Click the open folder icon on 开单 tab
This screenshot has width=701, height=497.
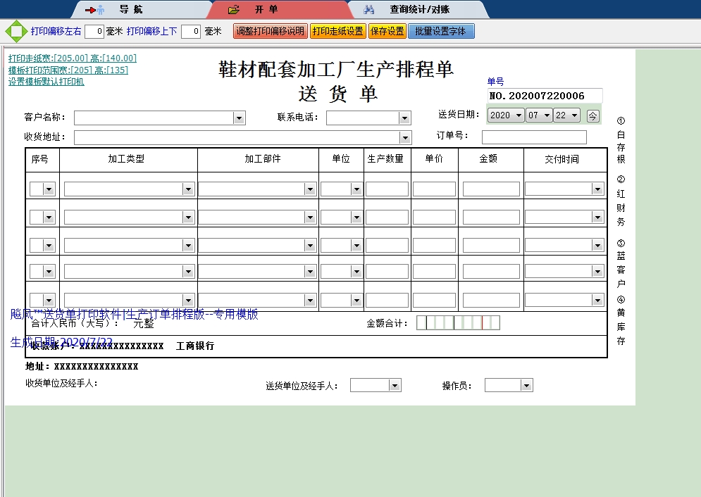[x=234, y=10]
